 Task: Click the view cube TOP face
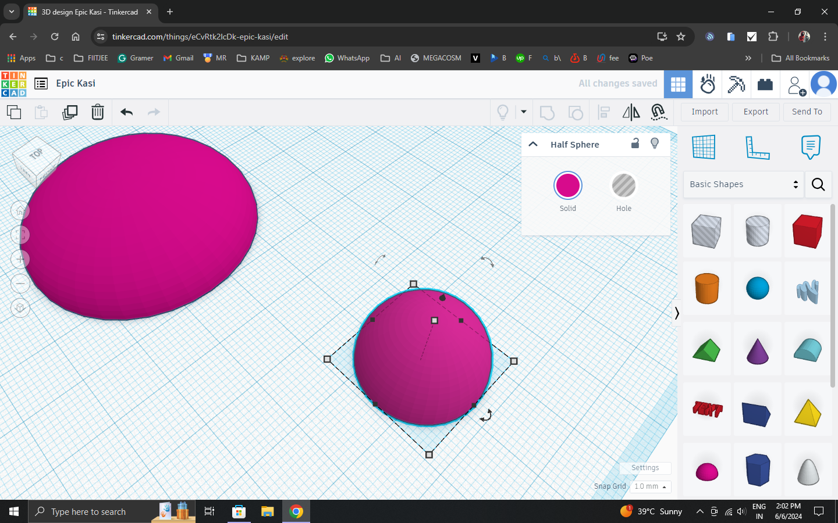tap(36, 153)
